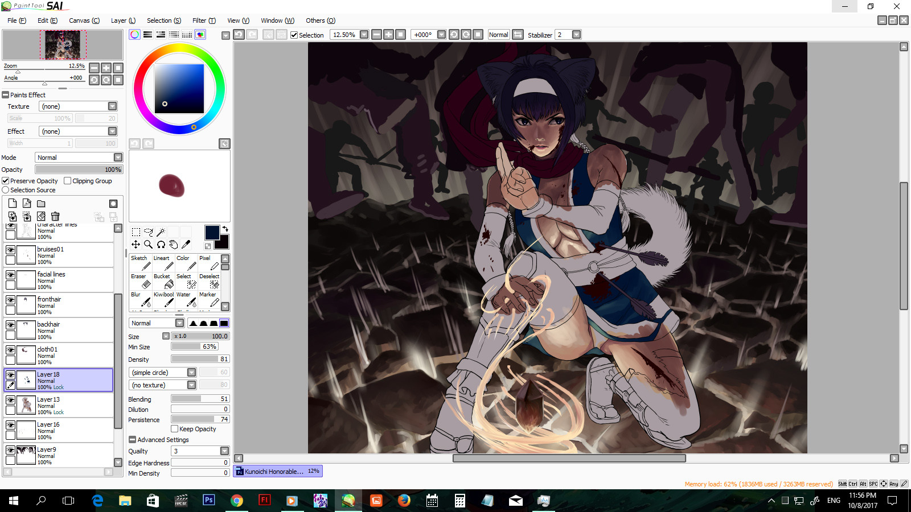
Task: Delete the selected layer with trash icon
Action: (x=55, y=216)
